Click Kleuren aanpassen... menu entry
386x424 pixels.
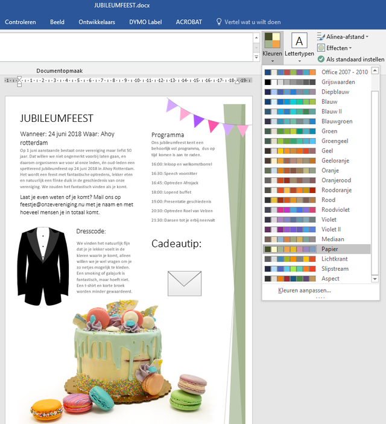click(305, 291)
